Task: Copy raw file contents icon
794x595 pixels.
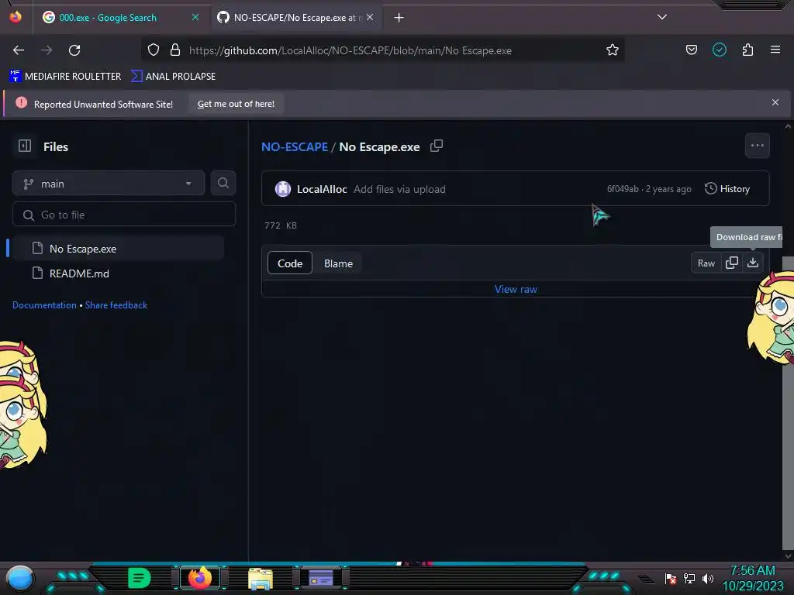Action: (x=731, y=263)
